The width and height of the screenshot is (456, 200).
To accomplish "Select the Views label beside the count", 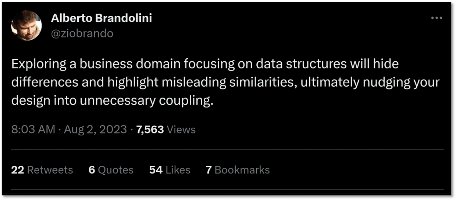I will (181, 130).
